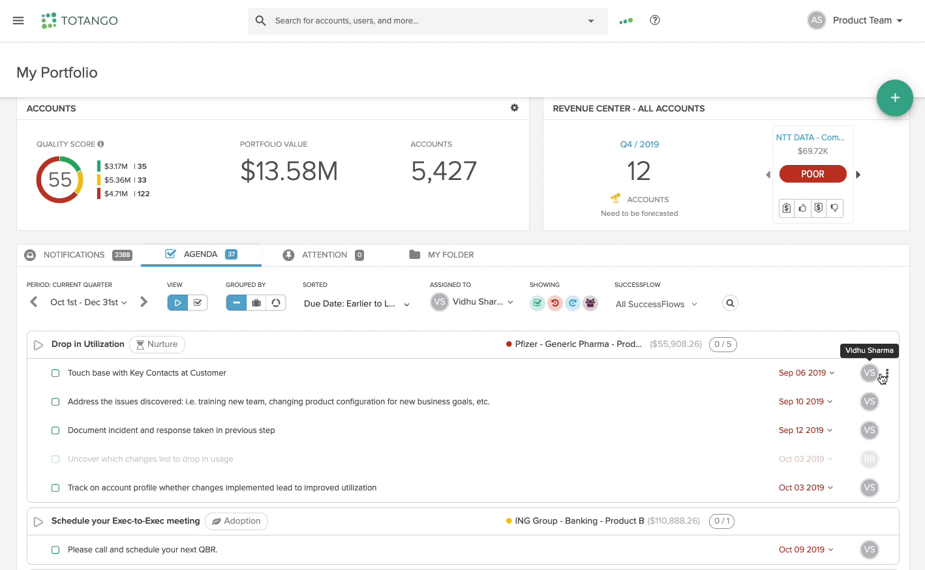Click the dollar shield icon on NTT DATA card

click(819, 208)
